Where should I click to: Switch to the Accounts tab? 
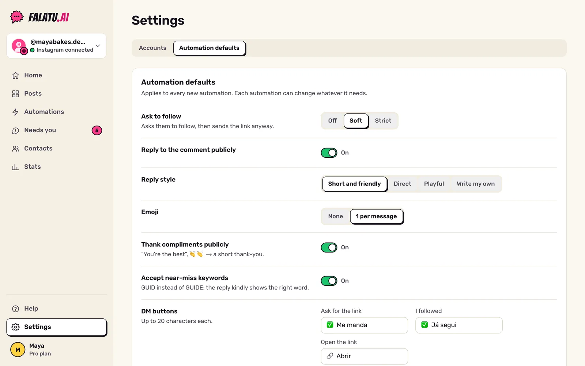152,48
